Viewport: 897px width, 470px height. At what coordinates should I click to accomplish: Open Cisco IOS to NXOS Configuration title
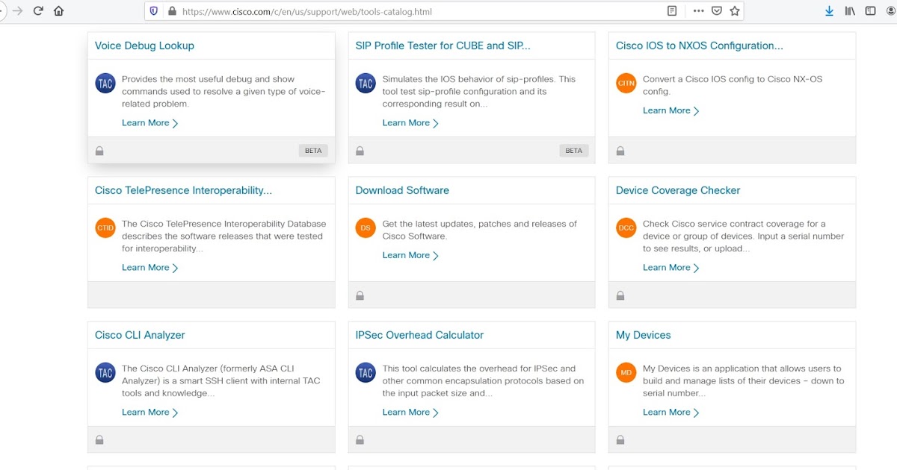pos(700,46)
